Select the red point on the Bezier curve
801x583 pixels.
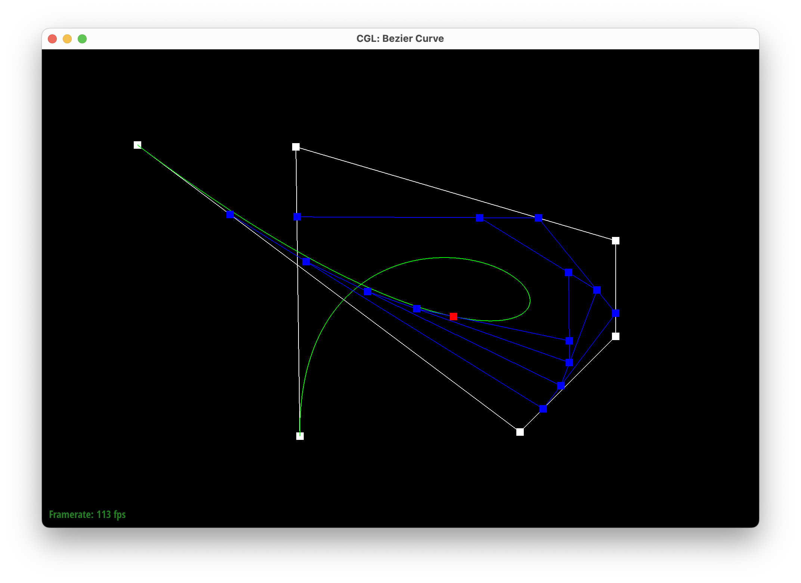coord(454,316)
